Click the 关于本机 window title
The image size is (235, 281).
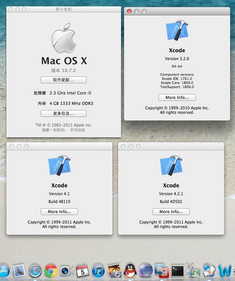64,9
